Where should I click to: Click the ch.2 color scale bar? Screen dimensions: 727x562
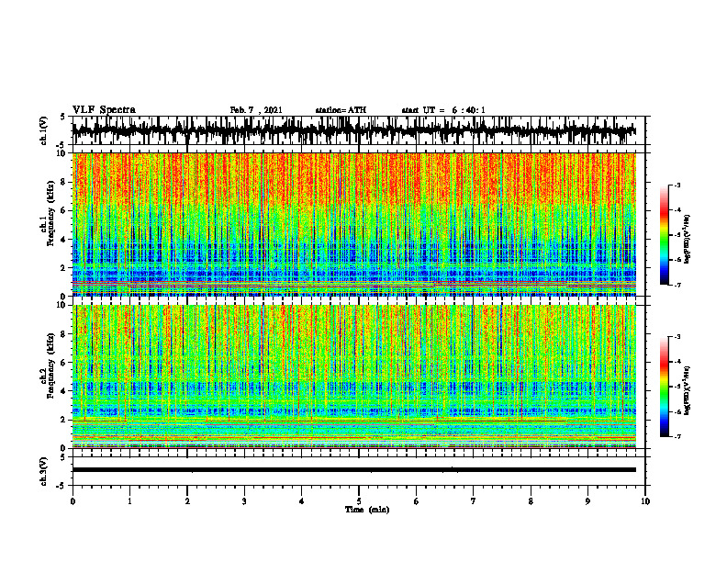[665, 387]
